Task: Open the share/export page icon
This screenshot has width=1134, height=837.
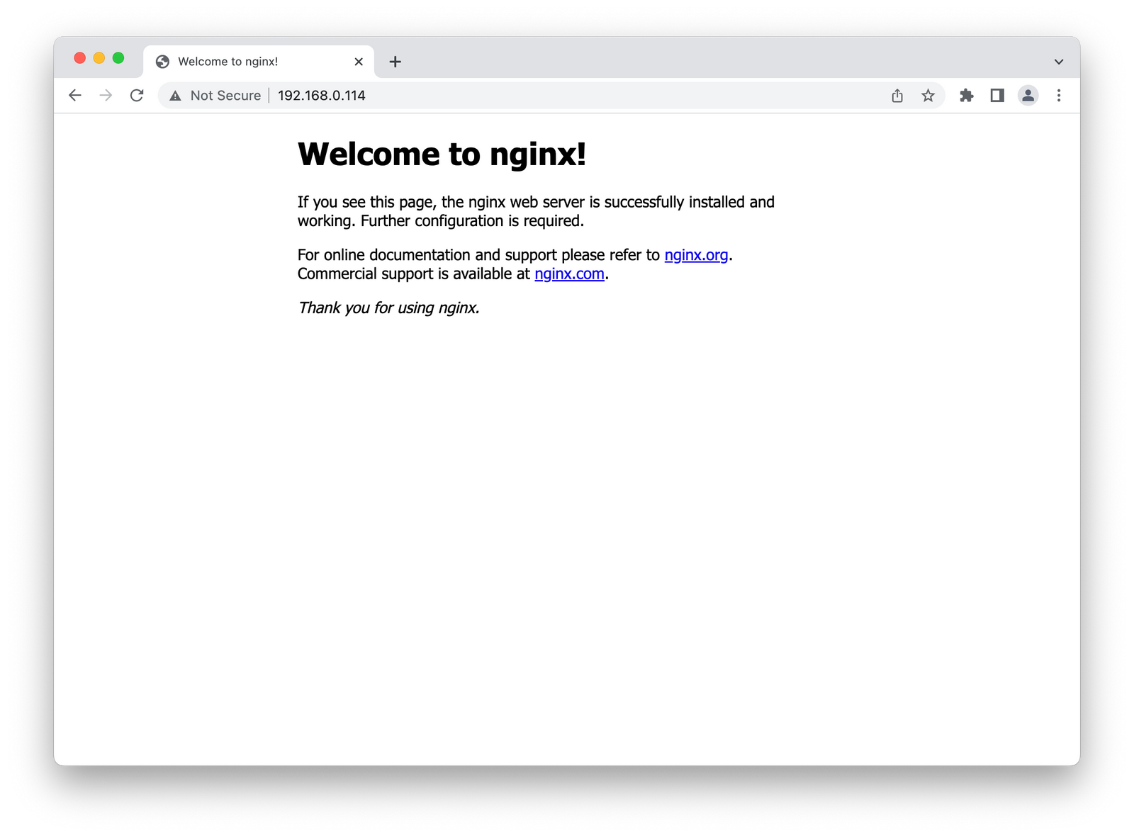Action: (897, 95)
